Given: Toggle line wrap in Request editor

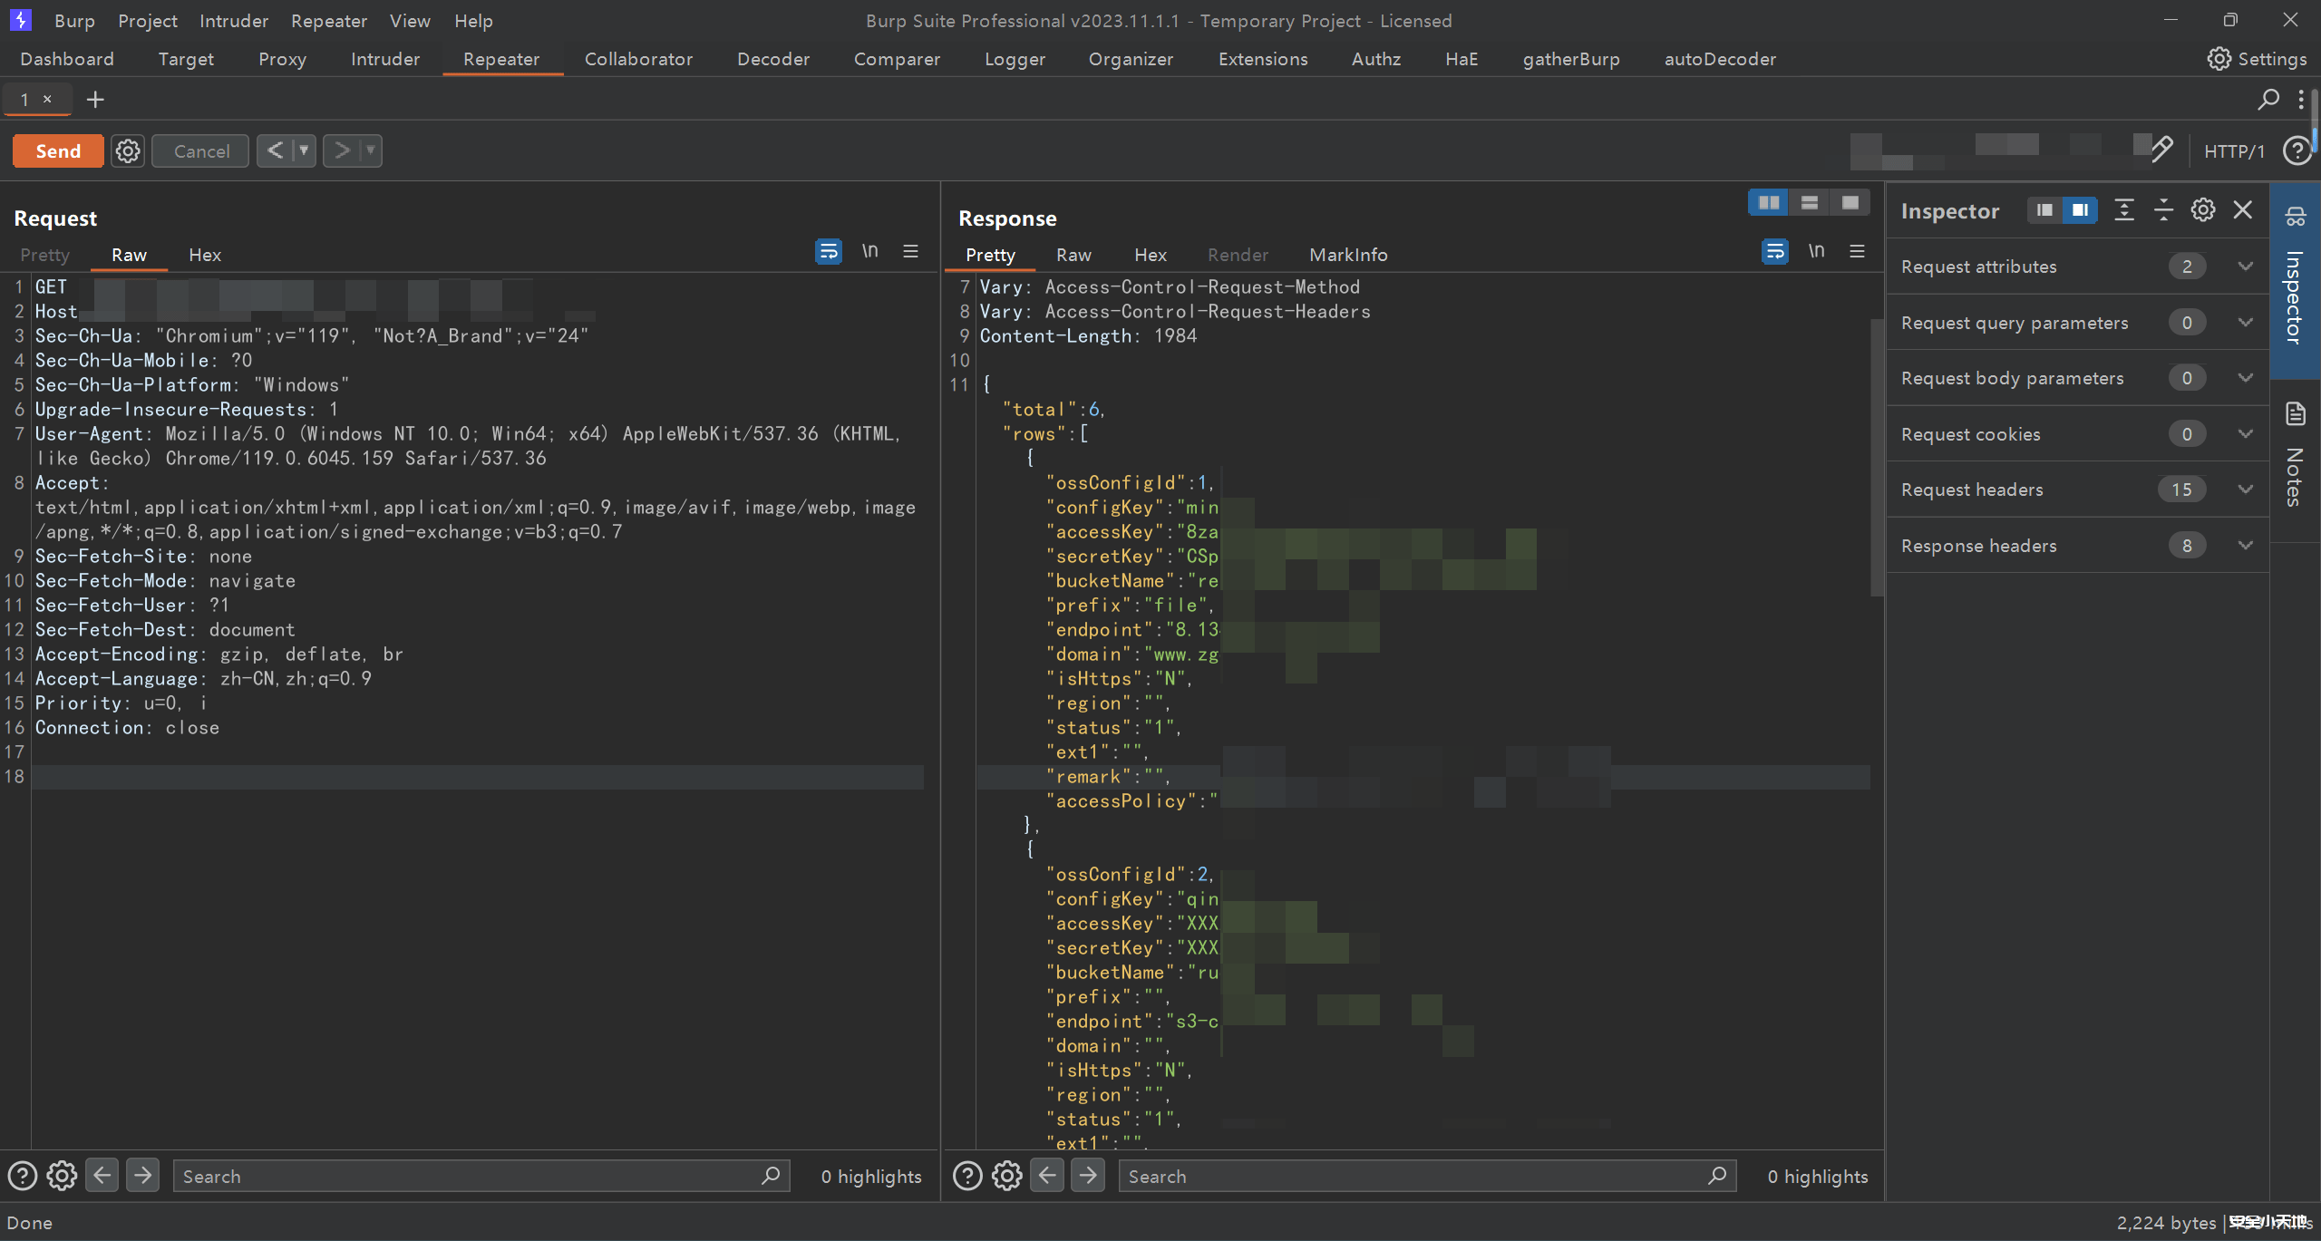Looking at the screenshot, I should (x=829, y=251).
